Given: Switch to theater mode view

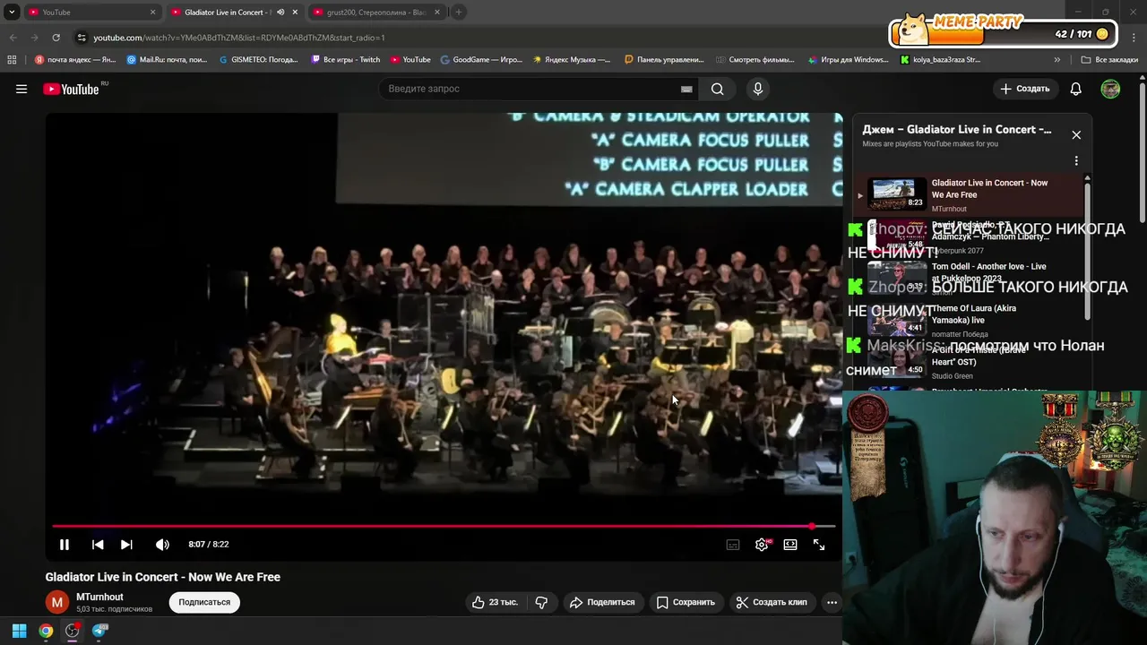Looking at the screenshot, I should pos(790,545).
